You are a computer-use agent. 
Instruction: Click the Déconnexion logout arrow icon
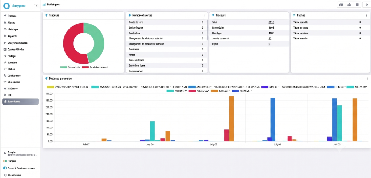[x=5, y=175]
